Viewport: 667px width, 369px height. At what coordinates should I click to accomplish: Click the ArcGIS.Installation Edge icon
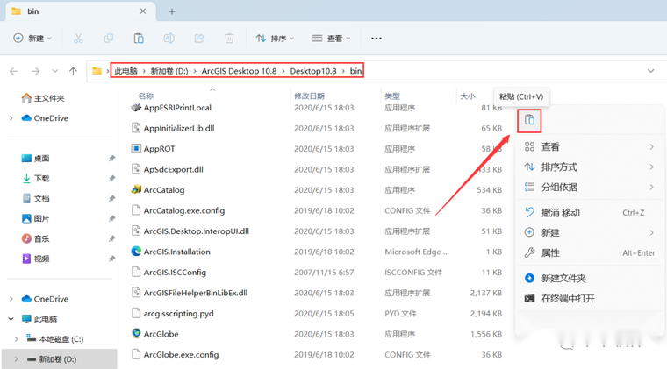click(136, 251)
